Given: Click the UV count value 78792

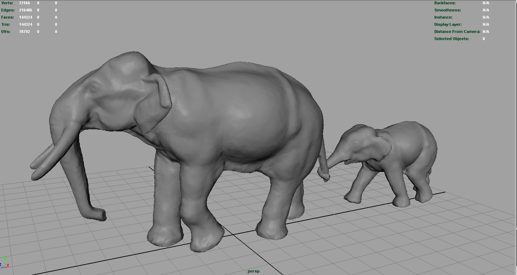Looking at the screenshot, I should pos(24,32).
